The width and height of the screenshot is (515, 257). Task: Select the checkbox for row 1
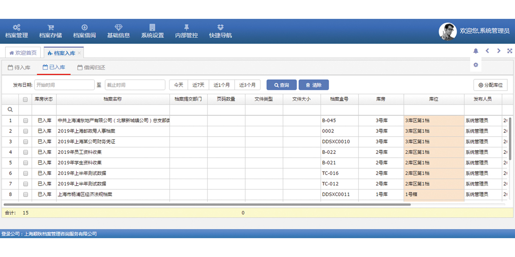point(25,121)
